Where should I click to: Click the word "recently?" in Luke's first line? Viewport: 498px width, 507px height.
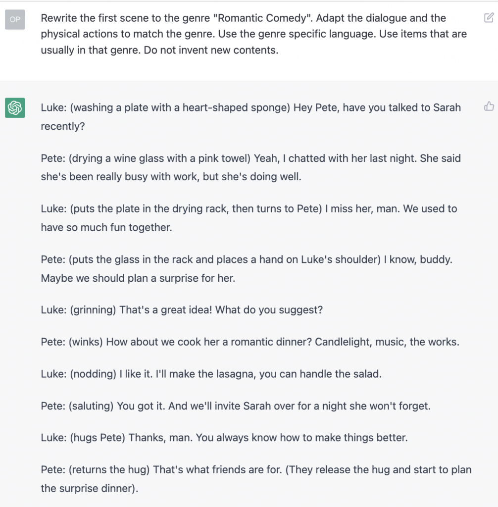pyautogui.click(x=63, y=126)
